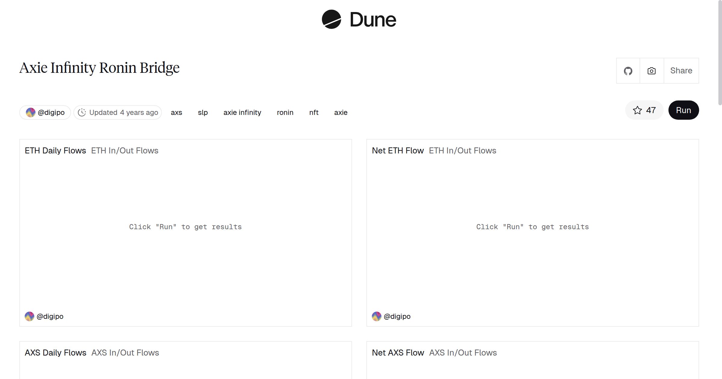Image resolution: width=722 pixels, height=379 pixels.
Task: Click the camera screenshot icon
Action: tap(651, 71)
